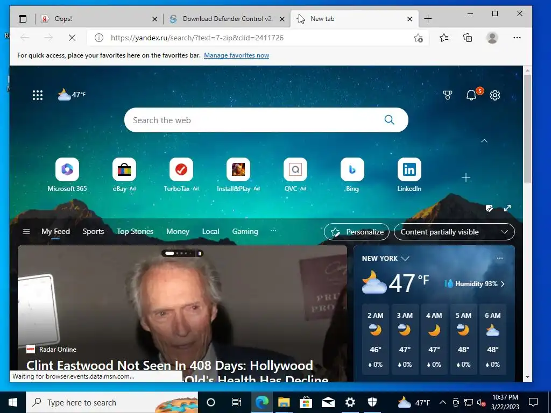Open the Bing quick link
The width and height of the screenshot is (551, 413).
coord(352,175)
